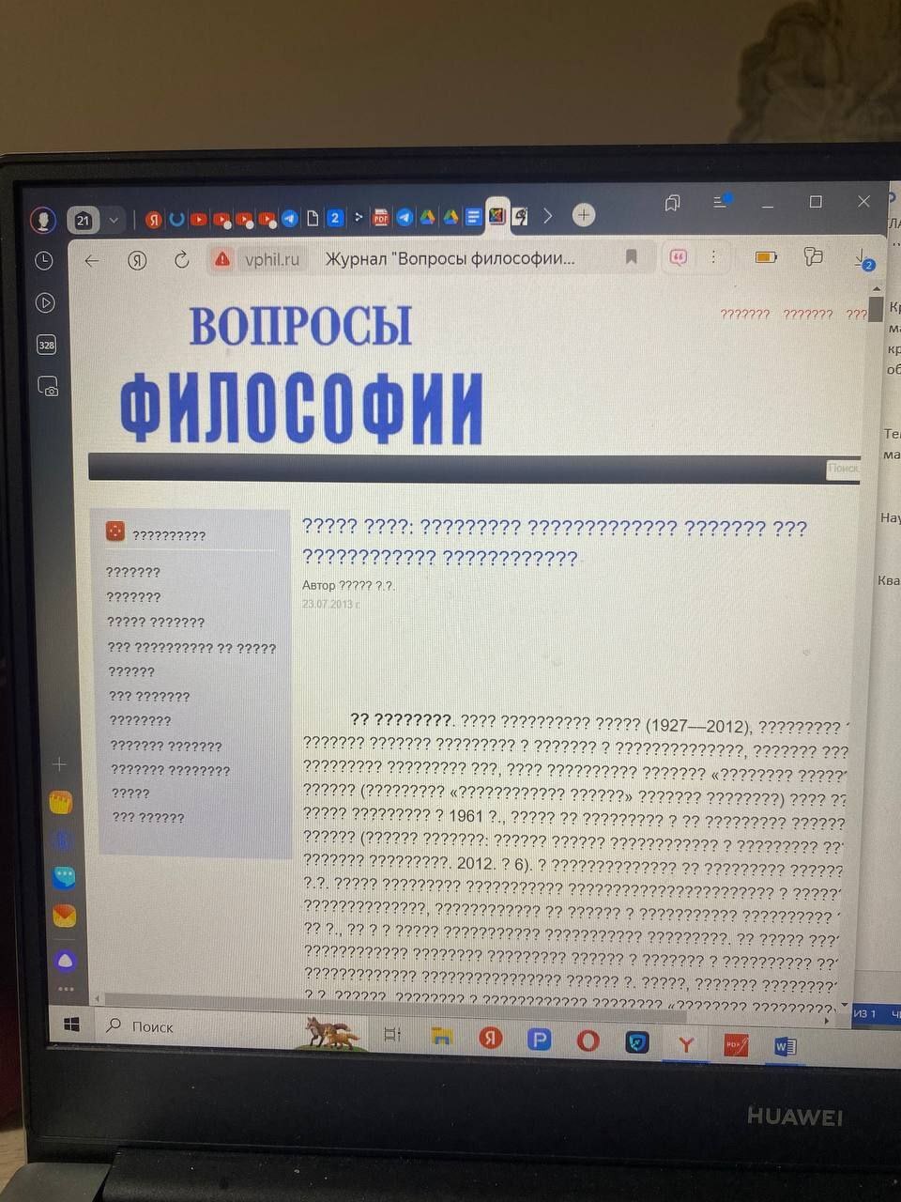The height and width of the screenshot is (1202, 901).
Task: Open the sidebar three-dots more options
Action: click(66, 989)
